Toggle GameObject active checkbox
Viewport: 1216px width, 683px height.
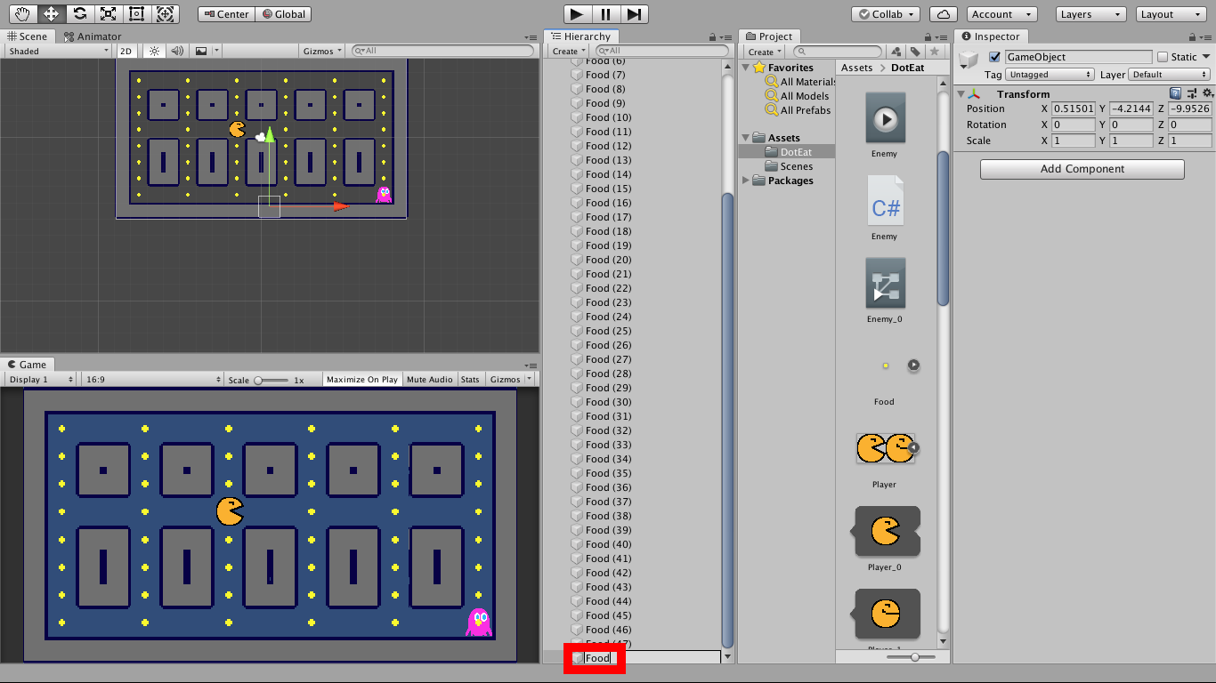(995, 57)
